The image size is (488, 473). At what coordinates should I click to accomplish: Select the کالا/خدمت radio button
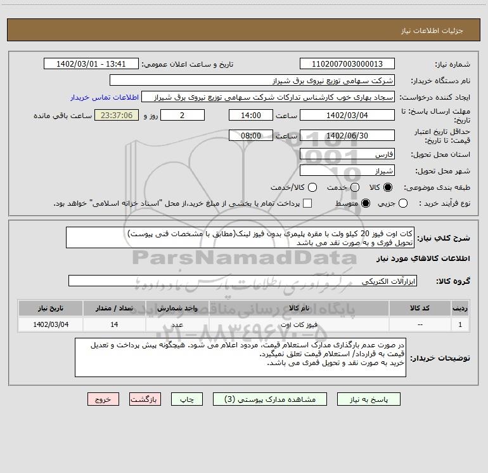[x=312, y=187]
